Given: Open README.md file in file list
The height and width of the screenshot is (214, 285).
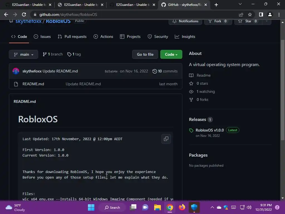Looking at the screenshot, I should click(33, 84).
